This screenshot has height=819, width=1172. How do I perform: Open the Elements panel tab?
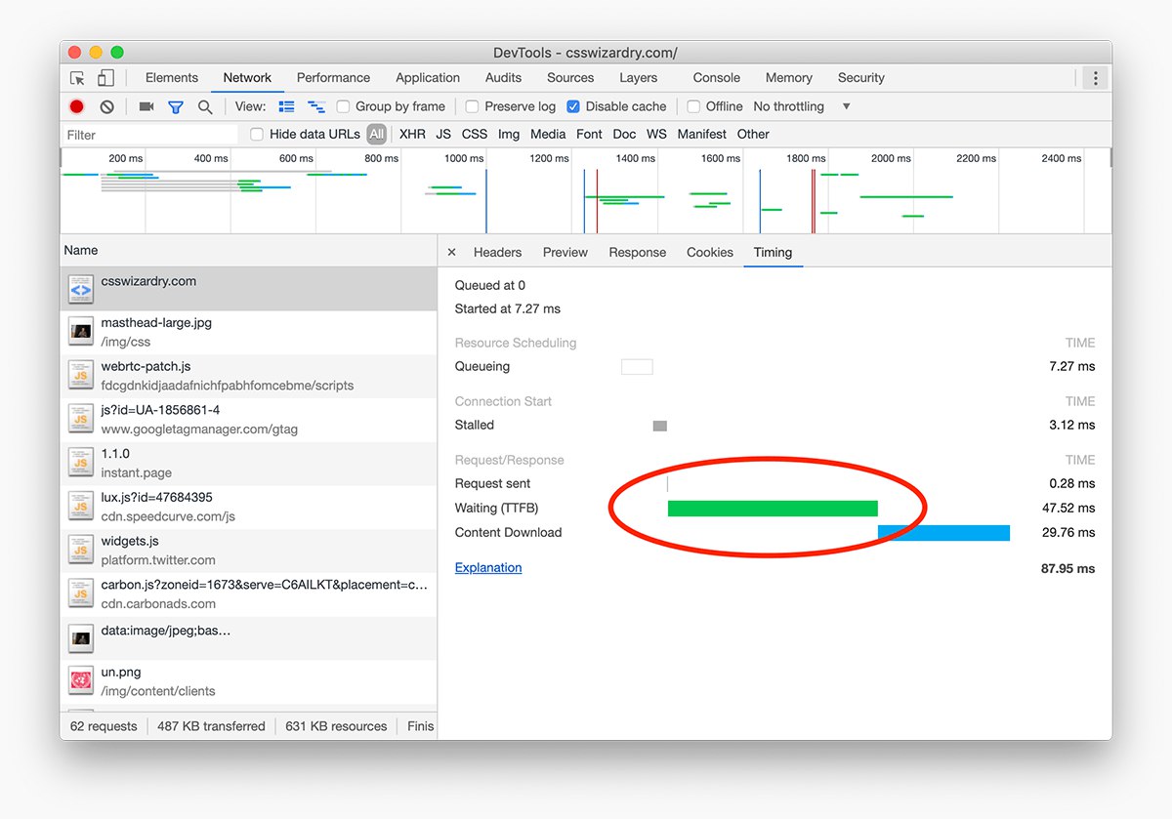click(x=172, y=78)
